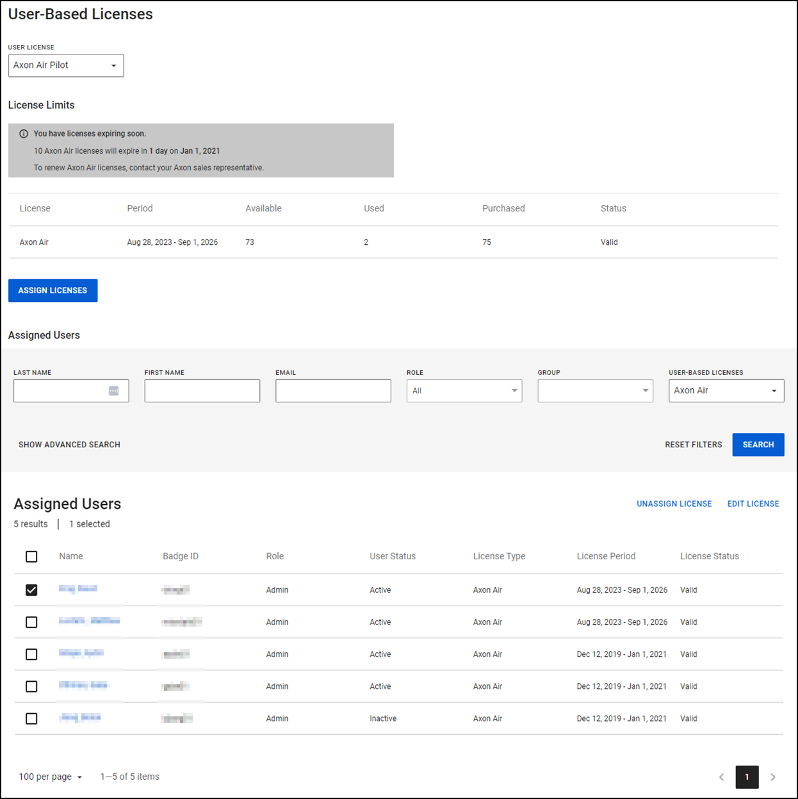Viewport: 798px width, 799px height.
Task: Click the Name column header
Action: (x=71, y=556)
